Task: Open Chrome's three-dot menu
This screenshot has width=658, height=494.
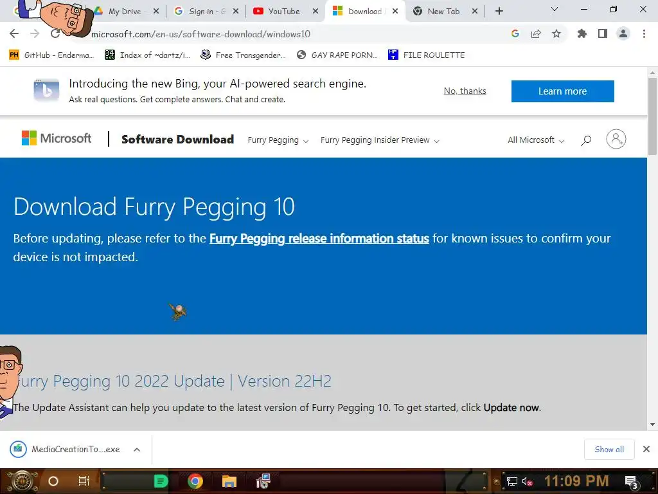Action: click(x=644, y=33)
